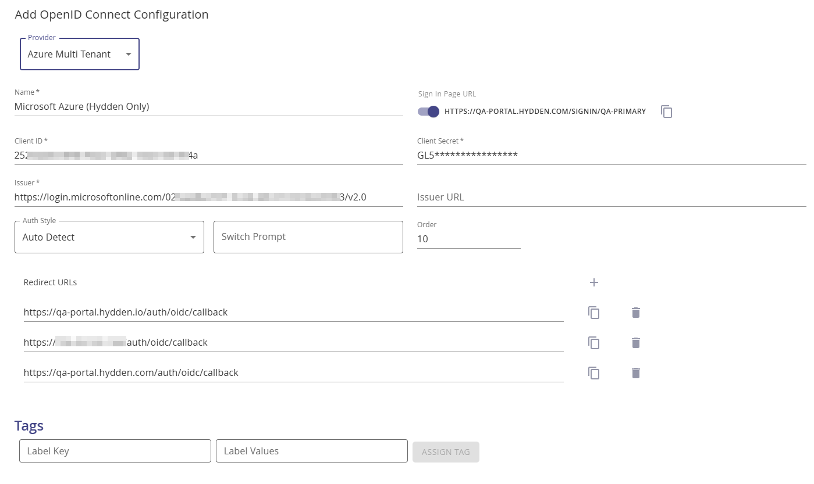The width and height of the screenshot is (814, 484).
Task: Add a new Redirect URL
Action: [x=593, y=282]
